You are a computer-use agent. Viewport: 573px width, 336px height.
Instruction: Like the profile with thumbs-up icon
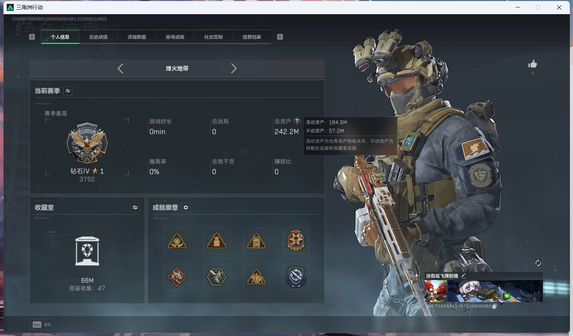point(533,64)
